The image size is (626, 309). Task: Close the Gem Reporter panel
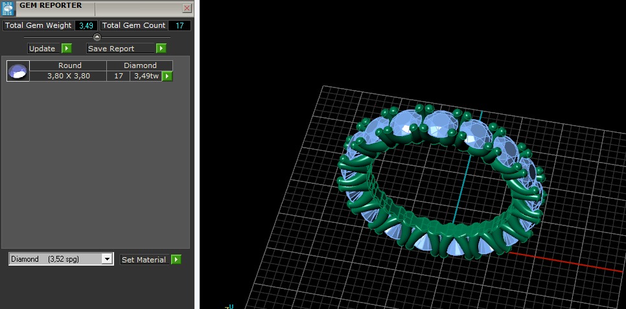point(187,8)
